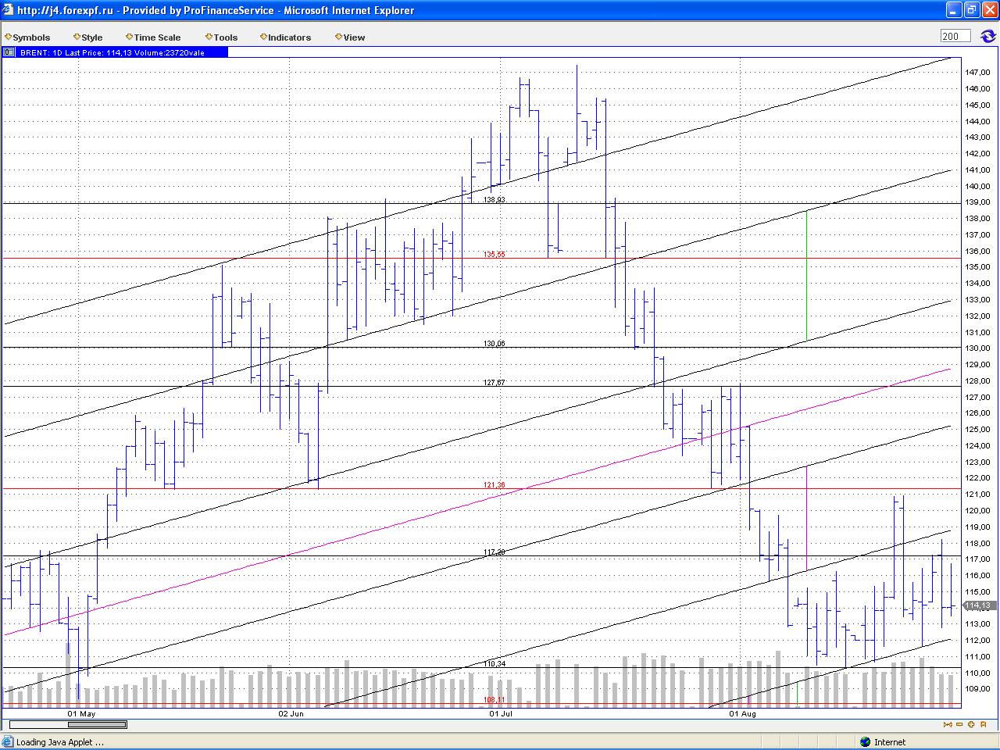
Task: Click the 125,00 price axis value
Action: point(977,430)
